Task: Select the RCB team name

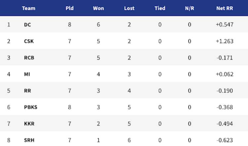Action: point(29,58)
